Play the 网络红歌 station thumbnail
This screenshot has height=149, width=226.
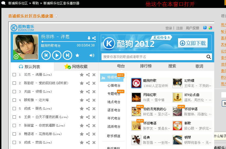tap(136, 97)
